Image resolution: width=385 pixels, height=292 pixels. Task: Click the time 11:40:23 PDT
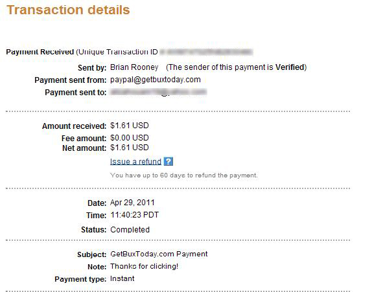135,215
